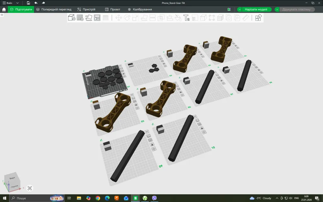
Task: Toggle lock on plate 10
Action: [202, 128]
